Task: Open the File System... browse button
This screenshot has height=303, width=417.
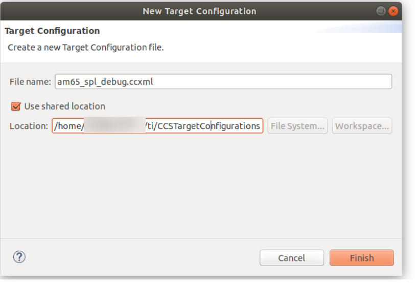Action: 297,126
